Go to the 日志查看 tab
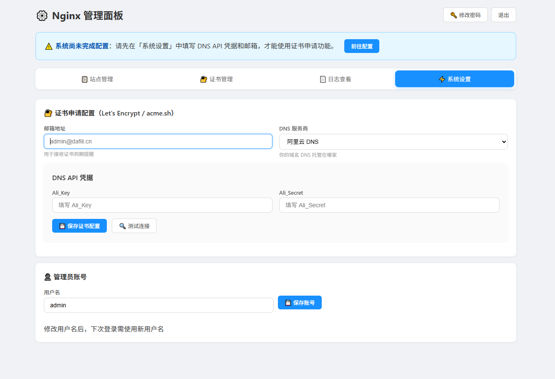 click(336, 79)
